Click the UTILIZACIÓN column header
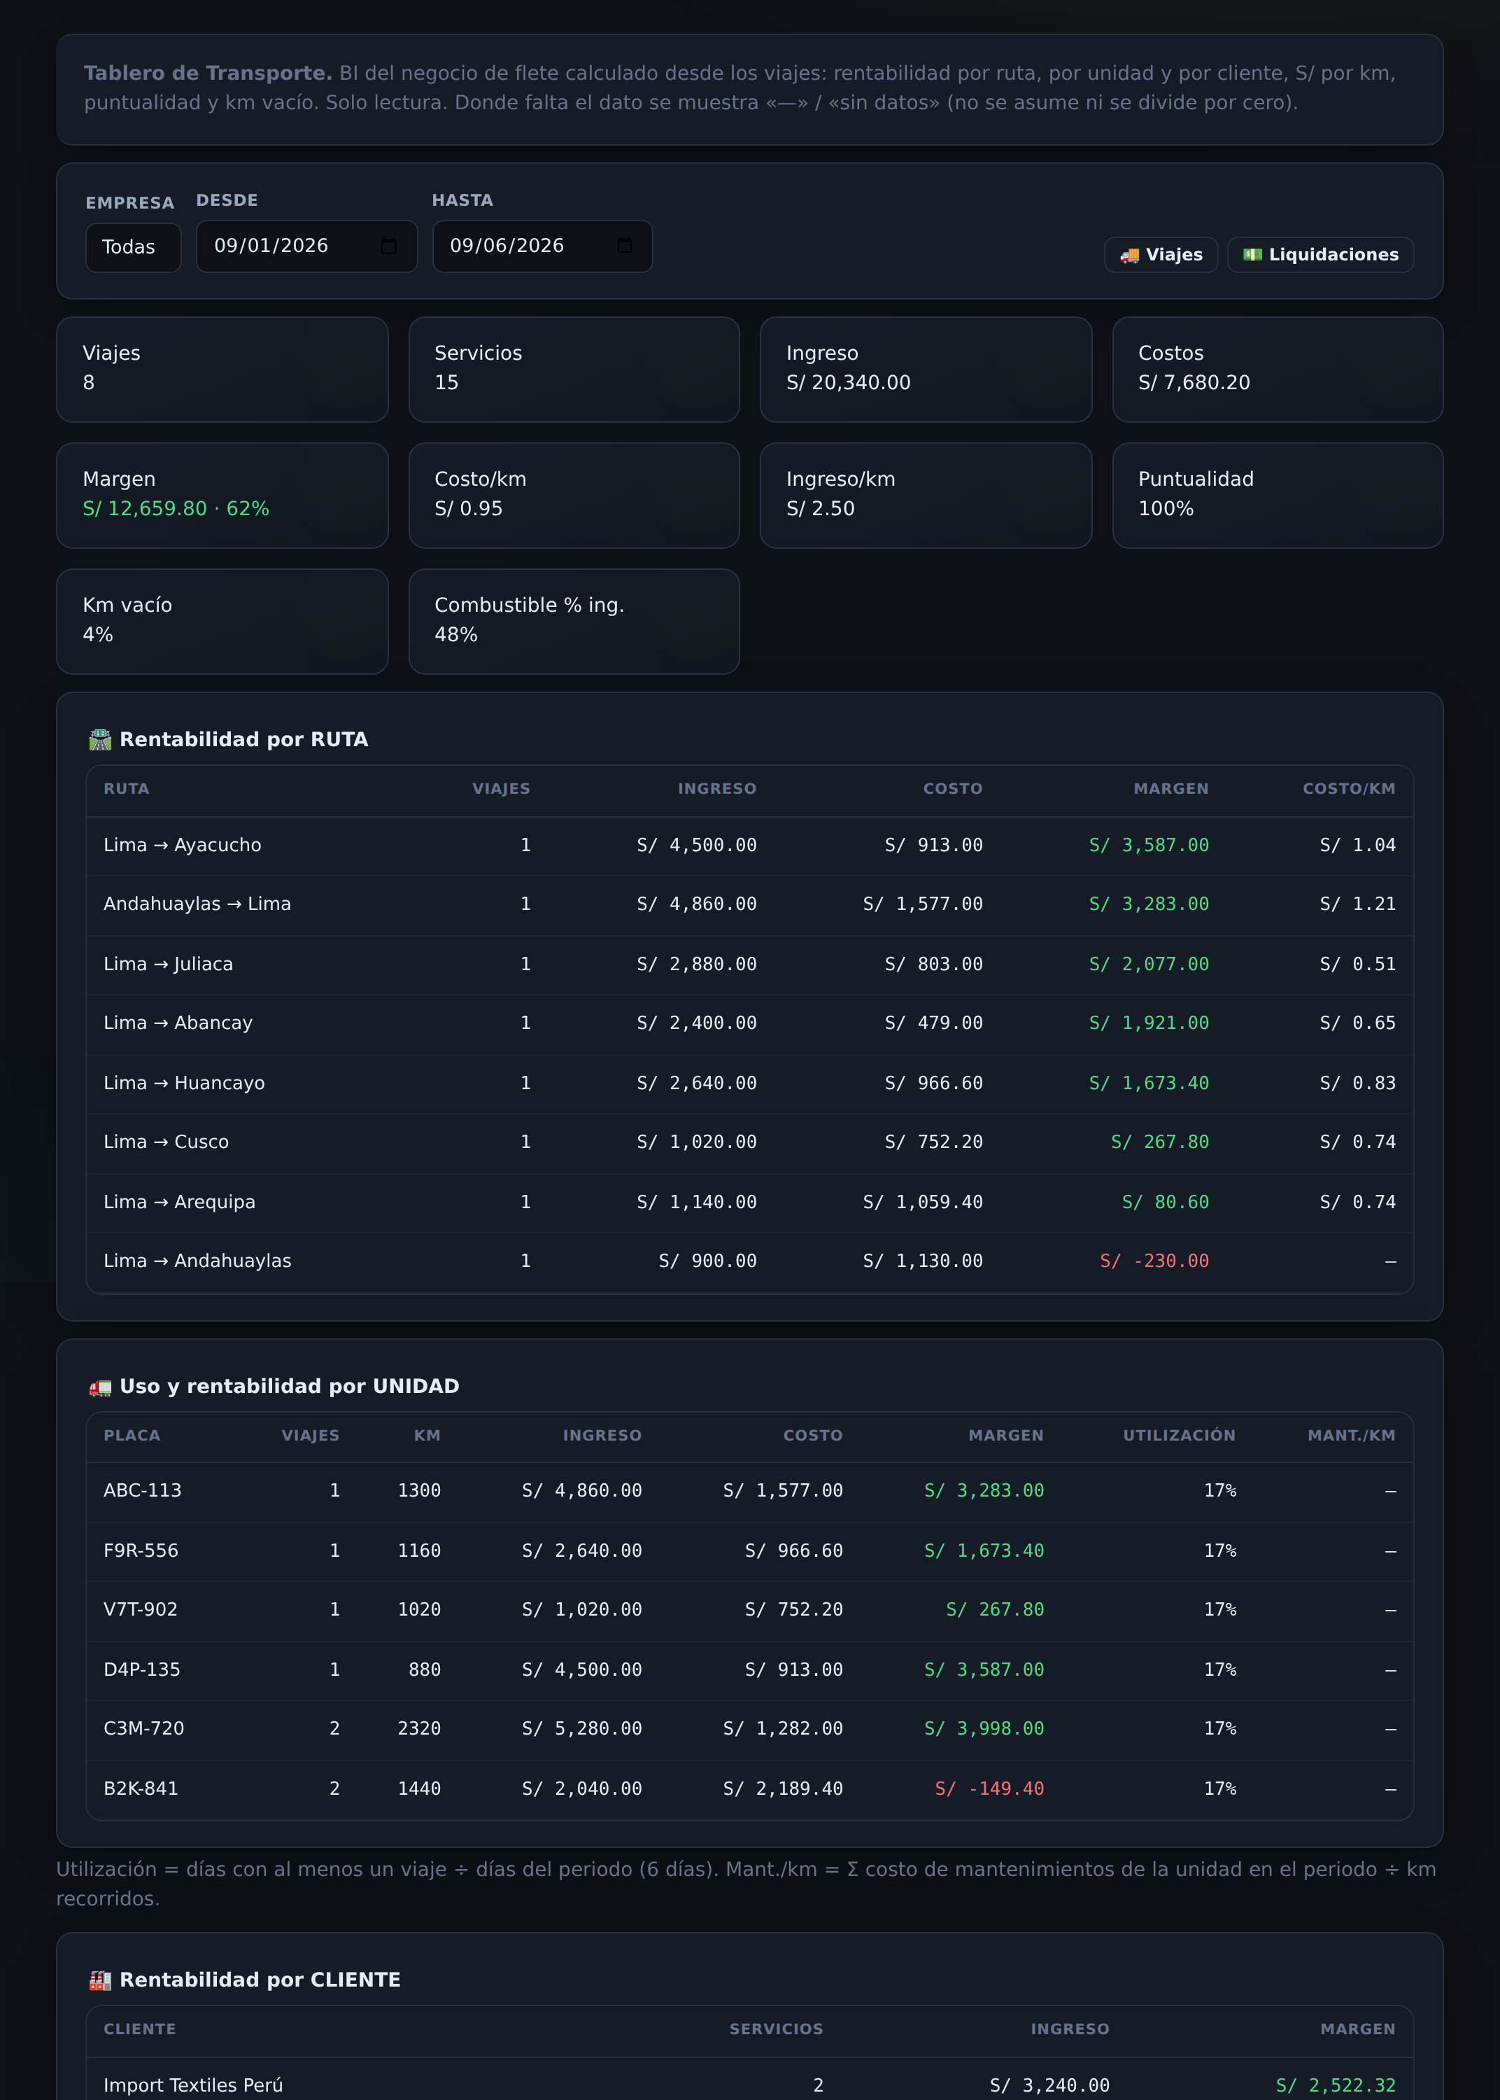 pyautogui.click(x=1179, y=1436)
